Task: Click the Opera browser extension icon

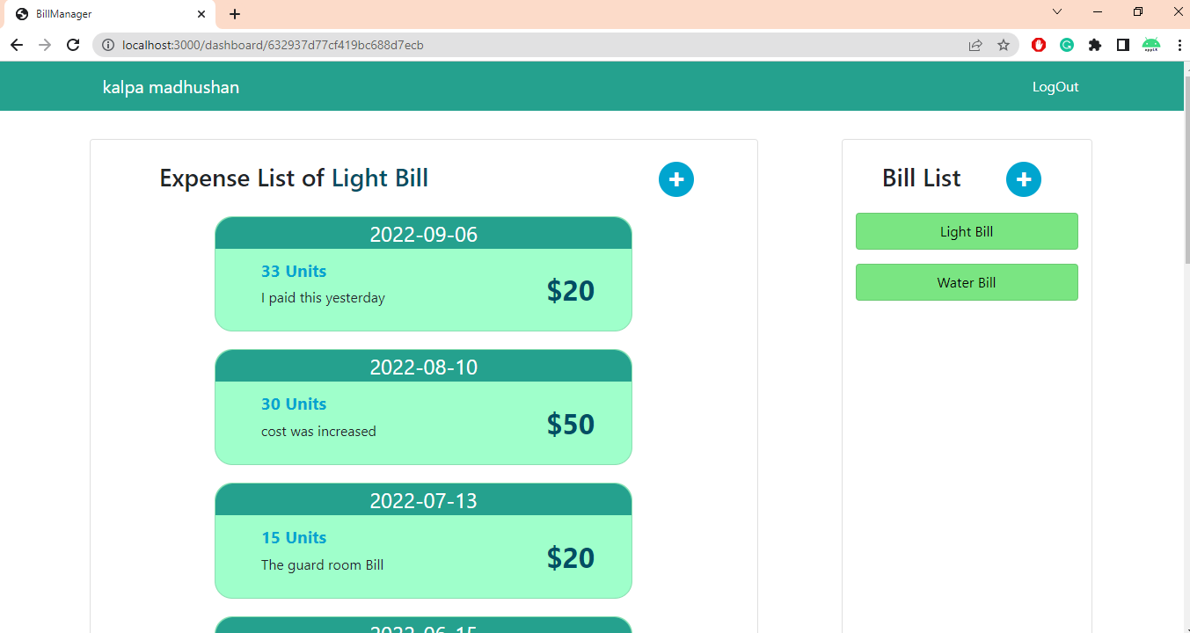Action: (x=1039, y=45)
